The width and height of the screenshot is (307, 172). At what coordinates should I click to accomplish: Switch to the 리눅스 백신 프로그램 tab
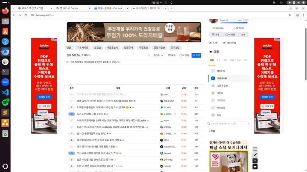tap(35, 8)
